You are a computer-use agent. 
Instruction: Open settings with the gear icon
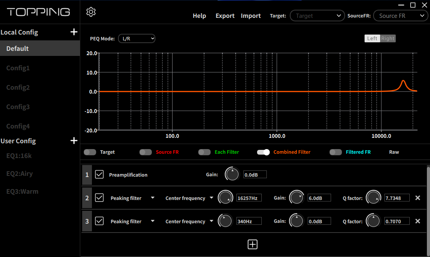tap(91, 12)
